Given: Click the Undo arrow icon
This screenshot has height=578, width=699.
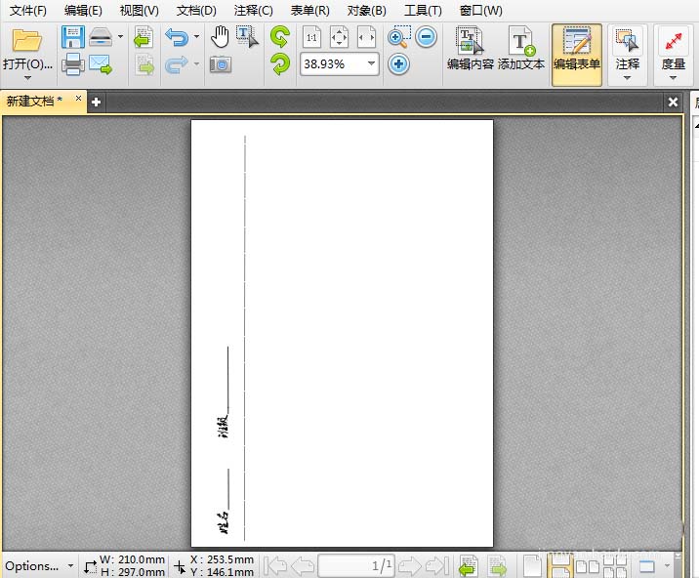Looking at the screenshot, I should click(x=176, y=38).
